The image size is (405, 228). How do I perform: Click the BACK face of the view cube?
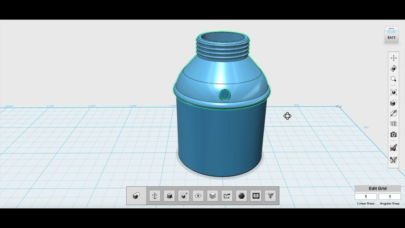tap(392, 38)
